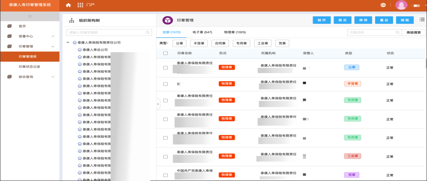Click the 组织架构树 hierarchy icon
Screen dimensions: 427x181
point(71,20)
